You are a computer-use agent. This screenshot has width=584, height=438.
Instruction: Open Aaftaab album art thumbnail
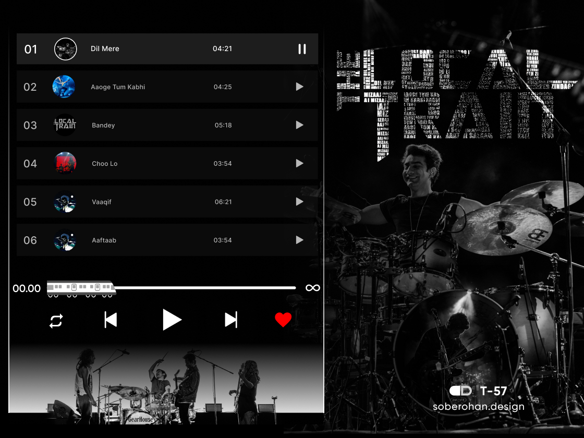pyautogui.click(x=65, y=240)
